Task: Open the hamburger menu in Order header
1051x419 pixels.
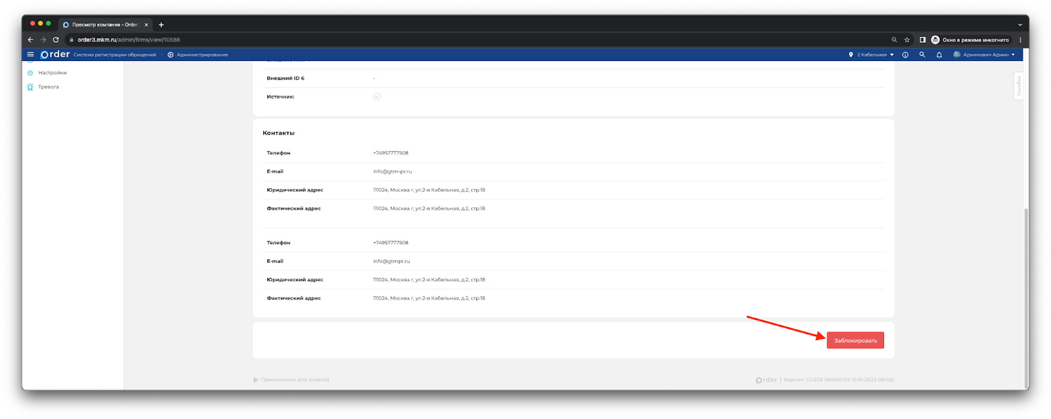Action: (30, 55)
